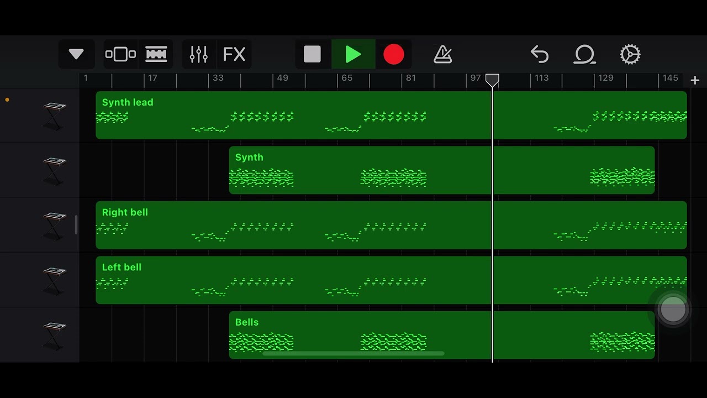Click the track header resize handle

(x=76, y=225)
